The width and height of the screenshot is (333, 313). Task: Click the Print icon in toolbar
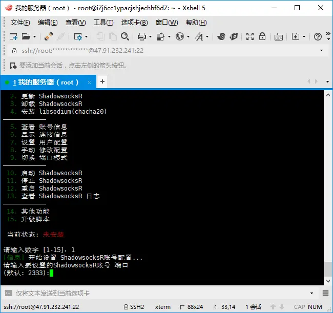(x=141, y=36)
